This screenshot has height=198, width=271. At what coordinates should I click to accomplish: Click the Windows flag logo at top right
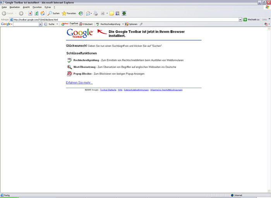tap(267, 7)
